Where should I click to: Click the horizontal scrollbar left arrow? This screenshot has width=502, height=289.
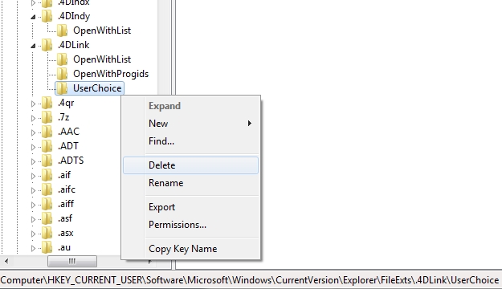(x=6, y=262)
